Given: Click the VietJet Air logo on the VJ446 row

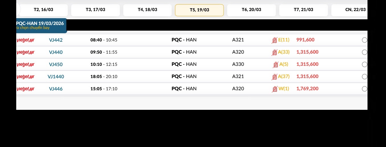Looking at the screenshot, I should [25, 89].
